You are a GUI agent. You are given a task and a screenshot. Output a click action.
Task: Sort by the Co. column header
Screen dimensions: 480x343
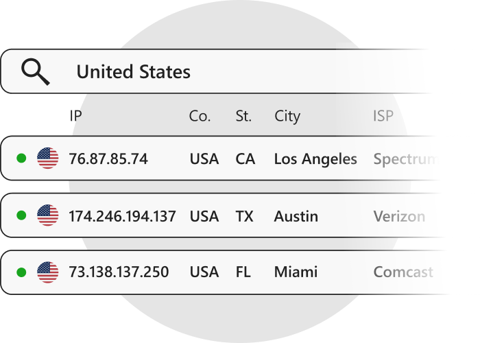[200, 116]
